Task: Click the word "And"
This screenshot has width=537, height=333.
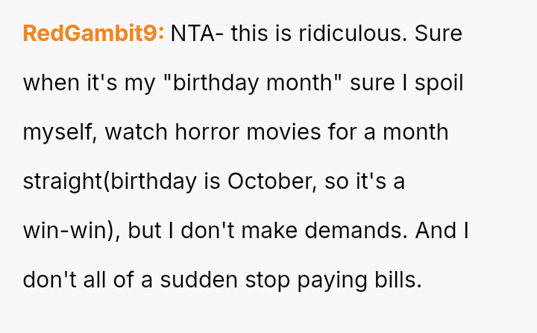Action: coord(436,231)
